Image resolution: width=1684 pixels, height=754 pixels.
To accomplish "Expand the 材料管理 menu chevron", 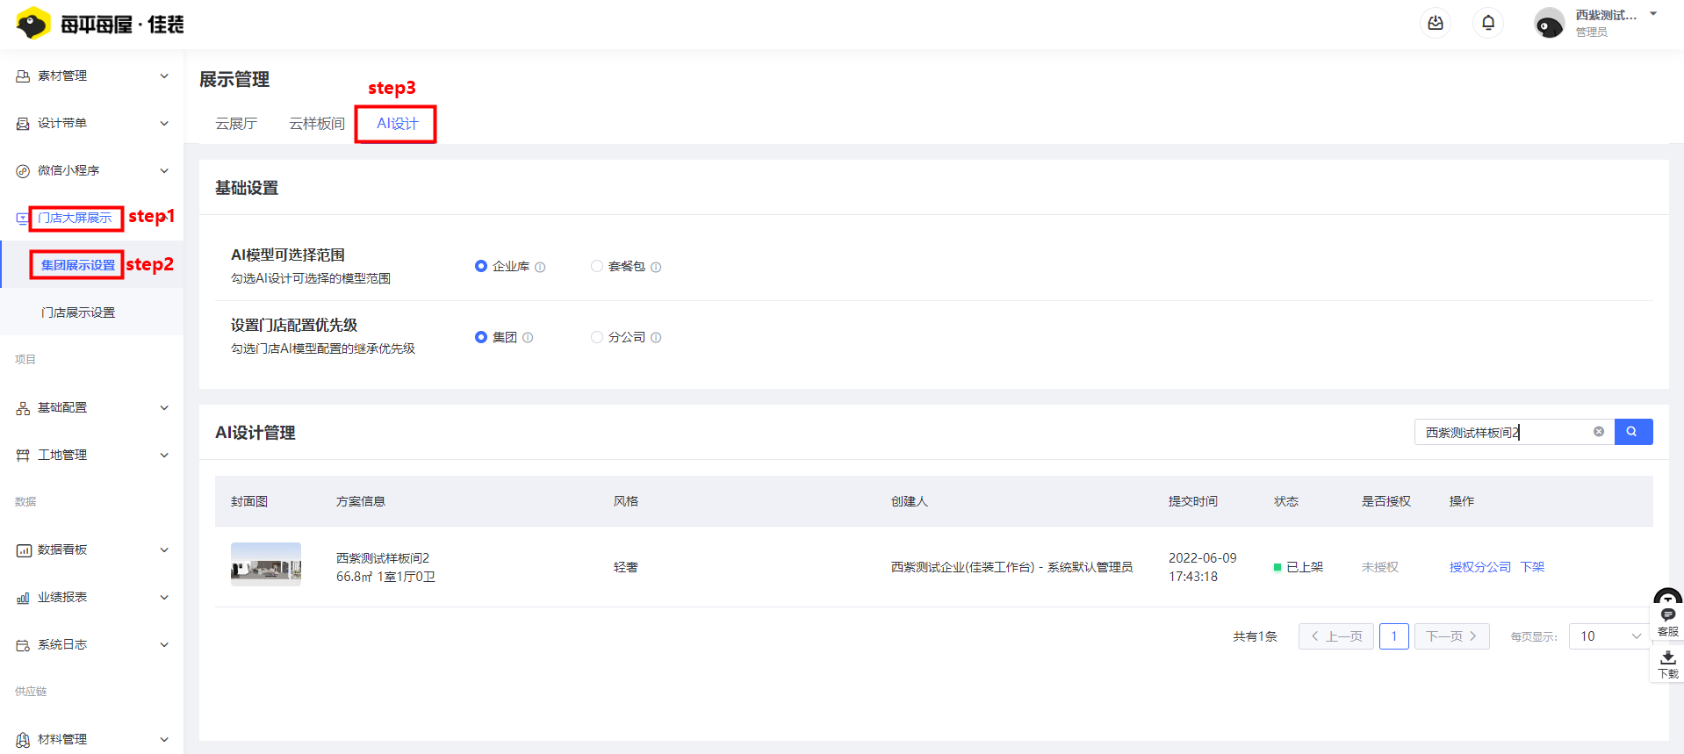I will pyautogui.click(x=164, y=740).
